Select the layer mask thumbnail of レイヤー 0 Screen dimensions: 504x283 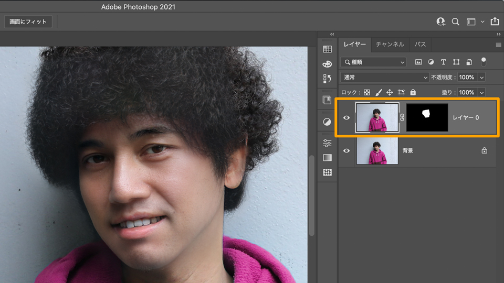click(x=427, y=117)
